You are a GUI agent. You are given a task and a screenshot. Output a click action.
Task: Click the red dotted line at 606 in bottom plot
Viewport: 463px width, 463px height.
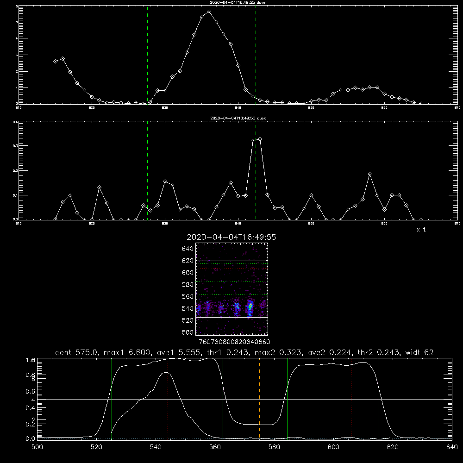[x=351, y=399]
